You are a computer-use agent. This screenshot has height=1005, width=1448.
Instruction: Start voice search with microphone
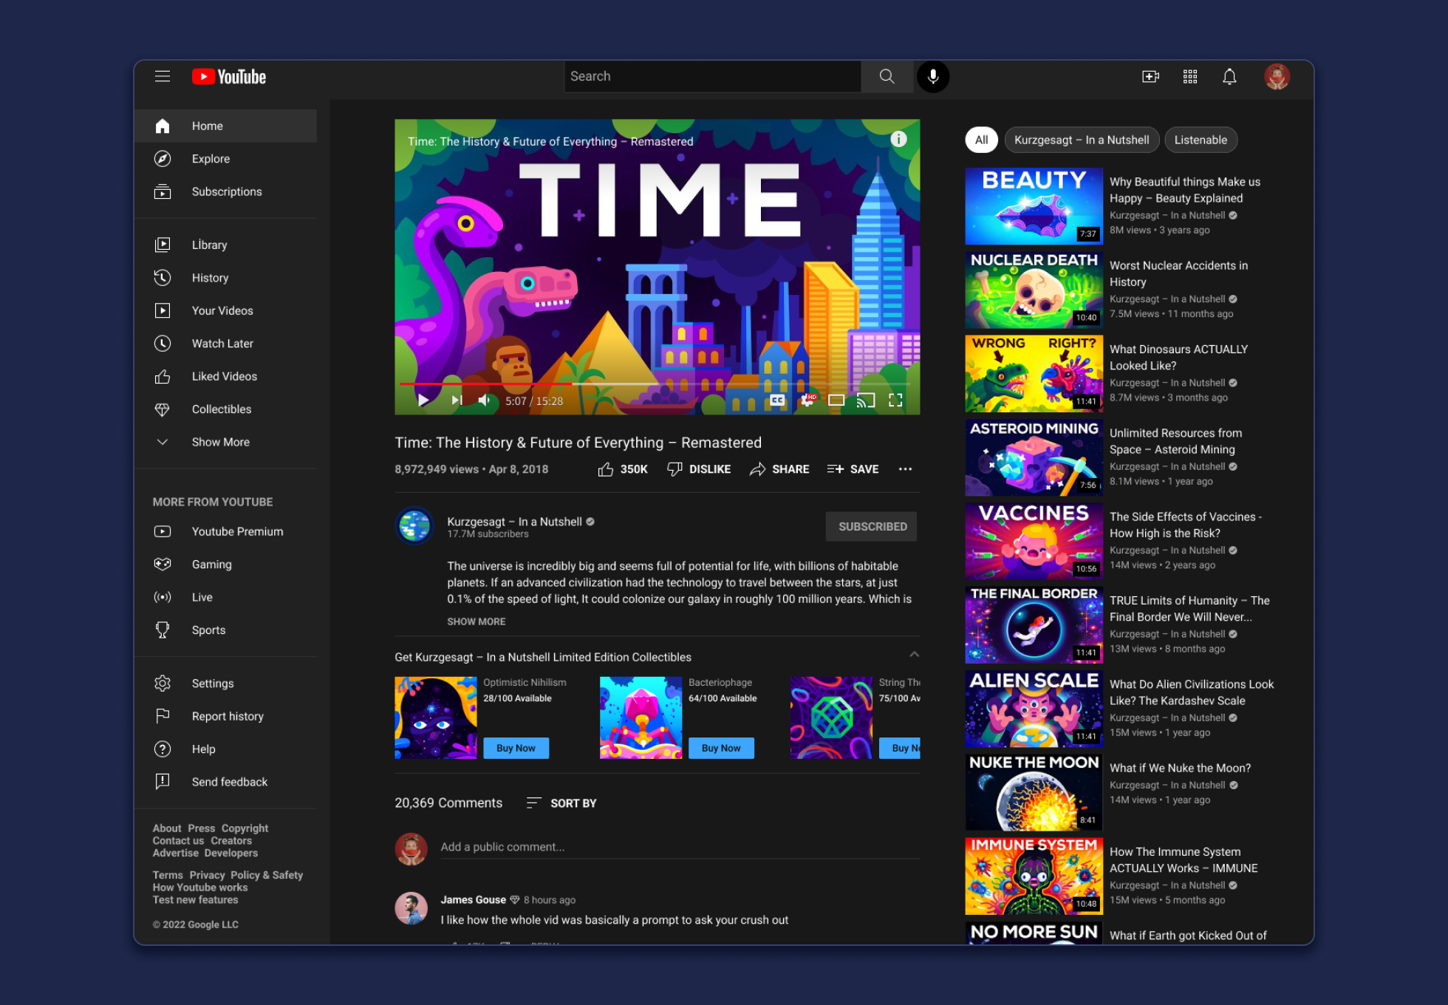pyautogui.click(x=933, y=76)
